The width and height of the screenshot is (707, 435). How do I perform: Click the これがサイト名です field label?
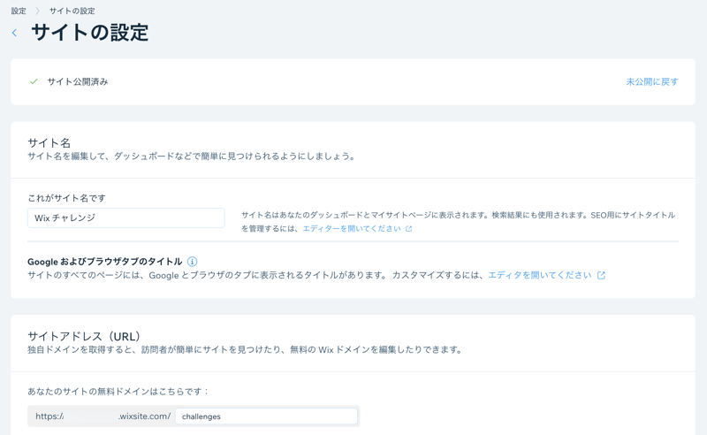tap(66, 198)
